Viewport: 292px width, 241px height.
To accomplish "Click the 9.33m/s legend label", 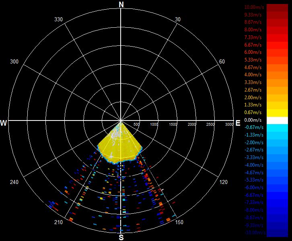I will pyautogui.click(x=253, y=15).
